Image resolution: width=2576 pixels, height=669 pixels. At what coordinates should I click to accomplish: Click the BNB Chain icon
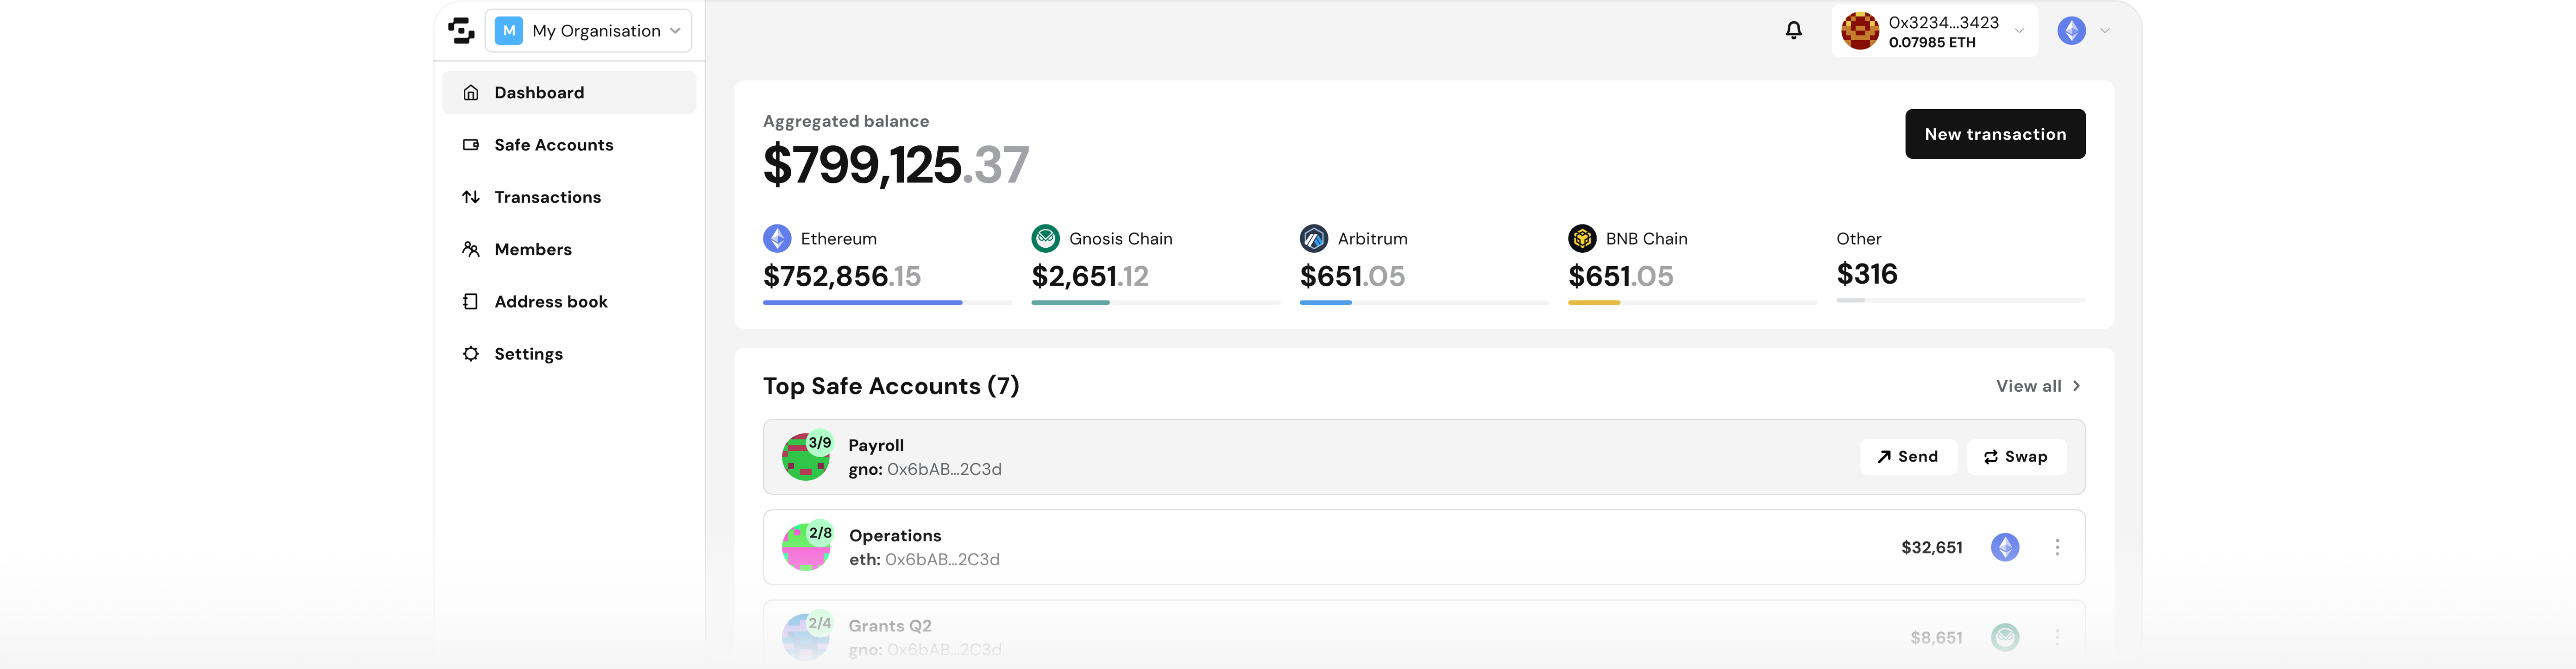[x=1582, y=239]
